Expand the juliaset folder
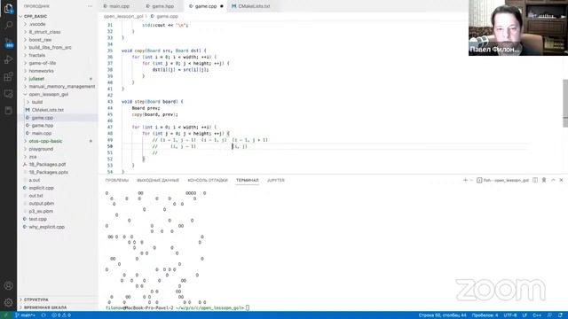Screen dimensions: 568x319 pyautogui.click(x=36, y=79)
